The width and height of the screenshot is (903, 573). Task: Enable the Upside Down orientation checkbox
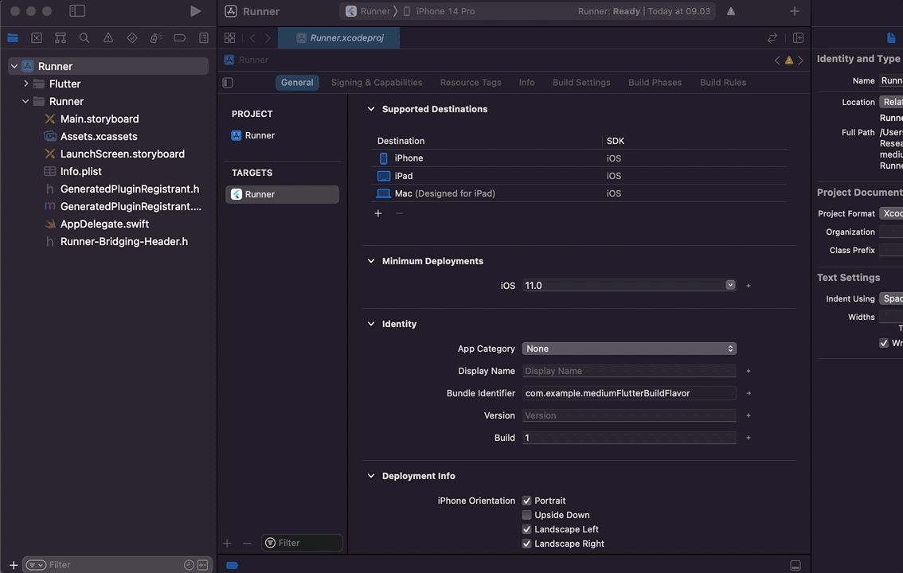526,515
